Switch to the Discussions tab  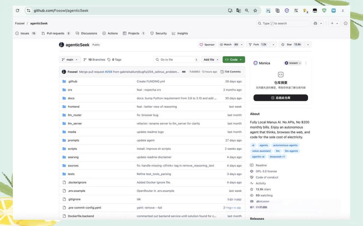pyautogui.click(x=86, y=33)
